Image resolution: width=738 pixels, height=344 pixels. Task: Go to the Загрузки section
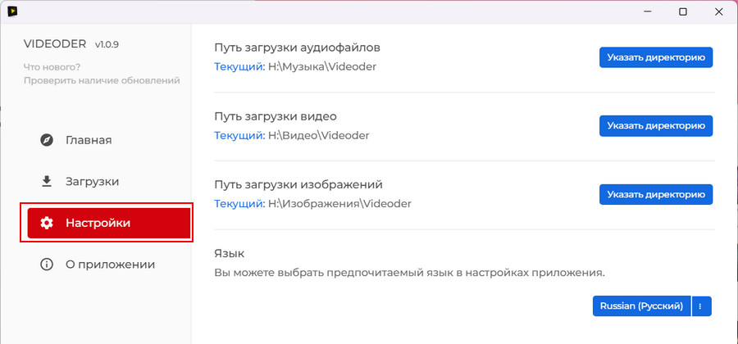pyautogui.click(x=109, y=181)
